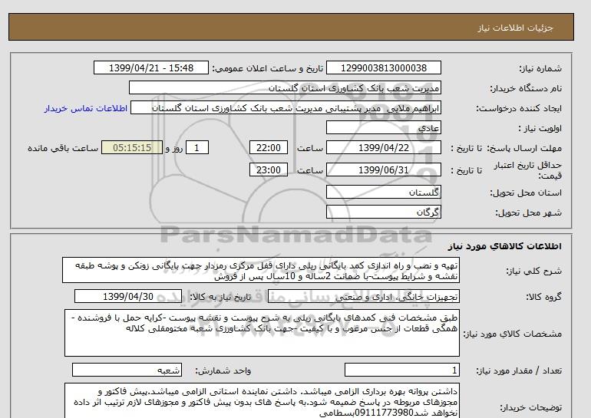Click the تعداد / مقدار مورد نیاز label

pos(519,371)
